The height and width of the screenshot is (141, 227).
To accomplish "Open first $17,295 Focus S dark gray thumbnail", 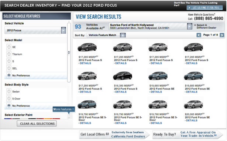I will click(87, 47).
